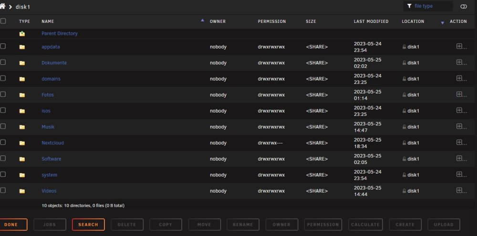This screenshot has width=477, height=236.
Task: Sort by the Last Modified column header
Action: (x=371, y=21)
